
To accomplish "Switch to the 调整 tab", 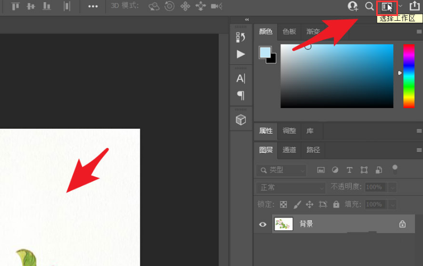I will pyautogui.click(x=289, y=131).
